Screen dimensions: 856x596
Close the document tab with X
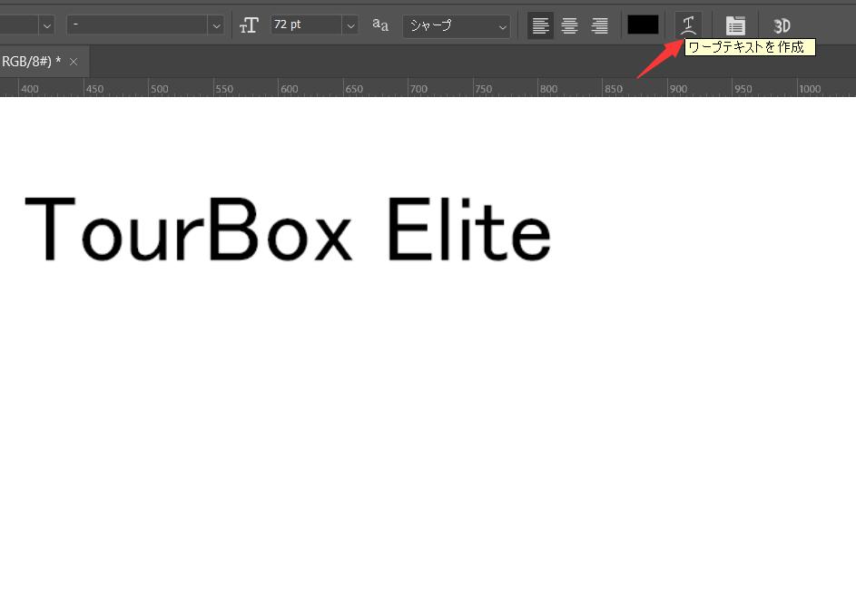point(74,62)
